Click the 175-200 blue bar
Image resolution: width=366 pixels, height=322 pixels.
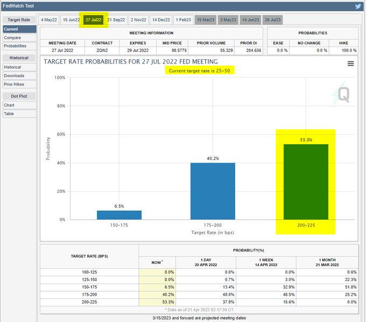213,191
